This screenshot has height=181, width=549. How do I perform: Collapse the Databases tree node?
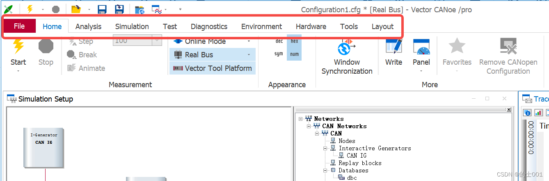[x=325, y=170]
